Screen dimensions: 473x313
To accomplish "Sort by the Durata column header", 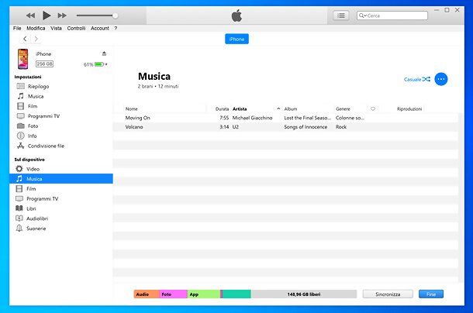I will pos(222,109).
